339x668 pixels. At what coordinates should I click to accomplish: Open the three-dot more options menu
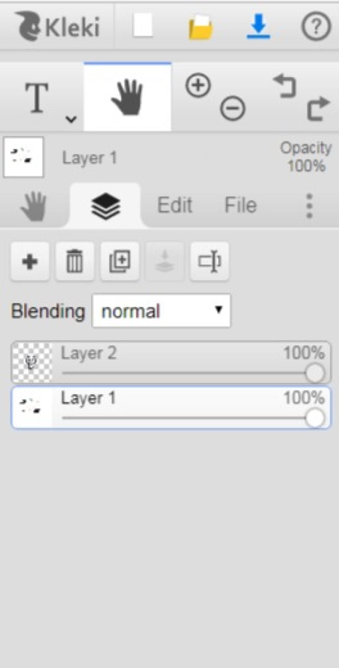[309, 206]
